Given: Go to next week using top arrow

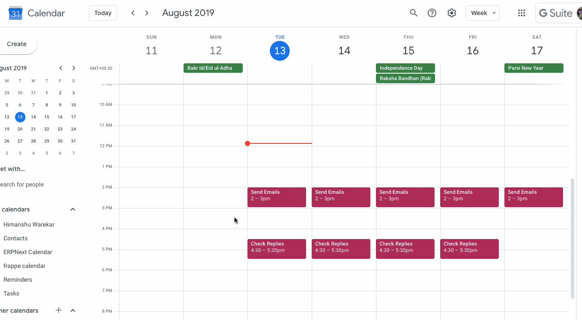Looking at the screenshot, I should click(x=147, y=13).
